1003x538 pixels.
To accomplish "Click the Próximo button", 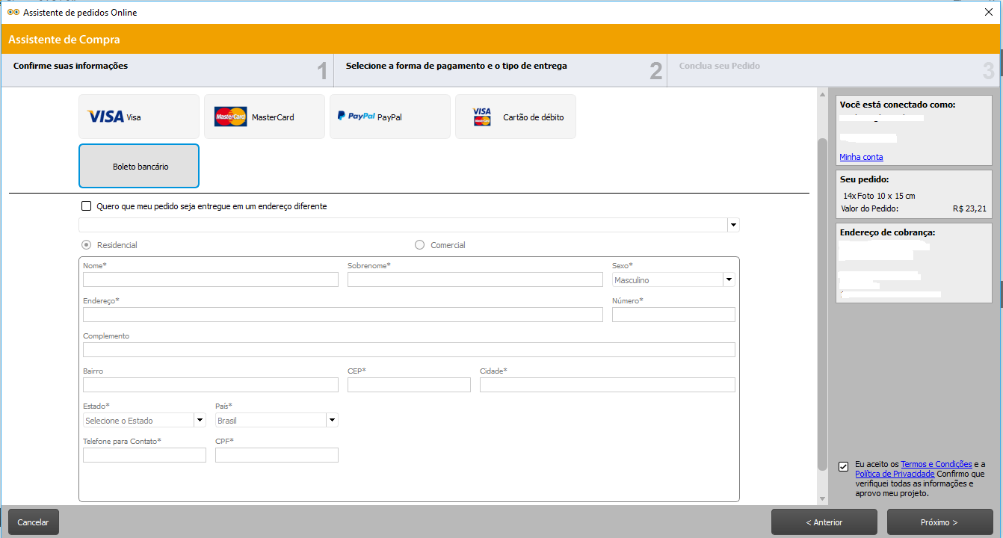I will coord(939,522).
